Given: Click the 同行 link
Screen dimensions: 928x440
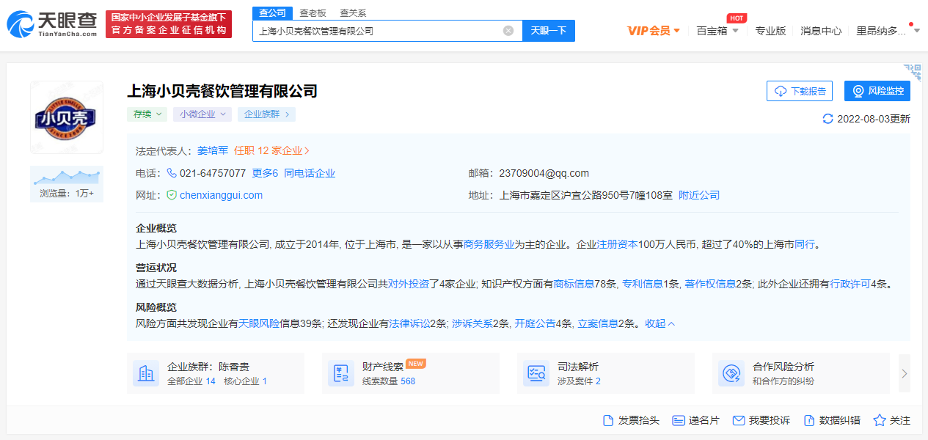Looking at the screenshot, I should [805, 244].
